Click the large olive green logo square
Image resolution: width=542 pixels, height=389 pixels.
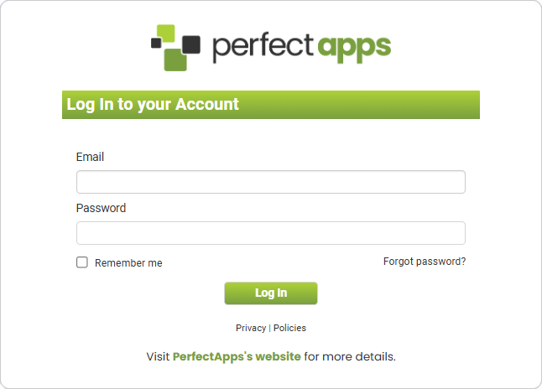pyautogui.click(x=175, y=58)
